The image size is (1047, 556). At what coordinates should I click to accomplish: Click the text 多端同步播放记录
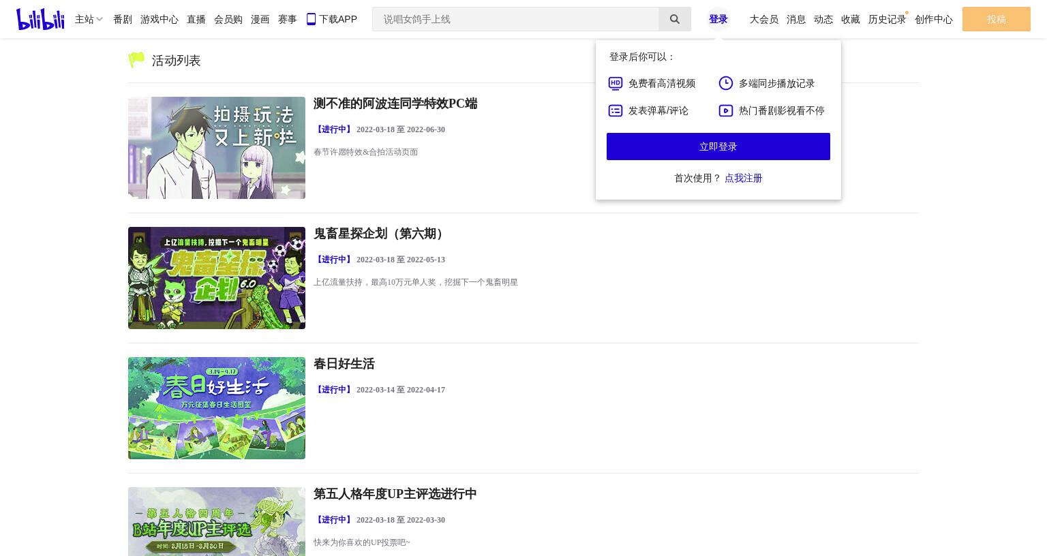coord(777,83)
